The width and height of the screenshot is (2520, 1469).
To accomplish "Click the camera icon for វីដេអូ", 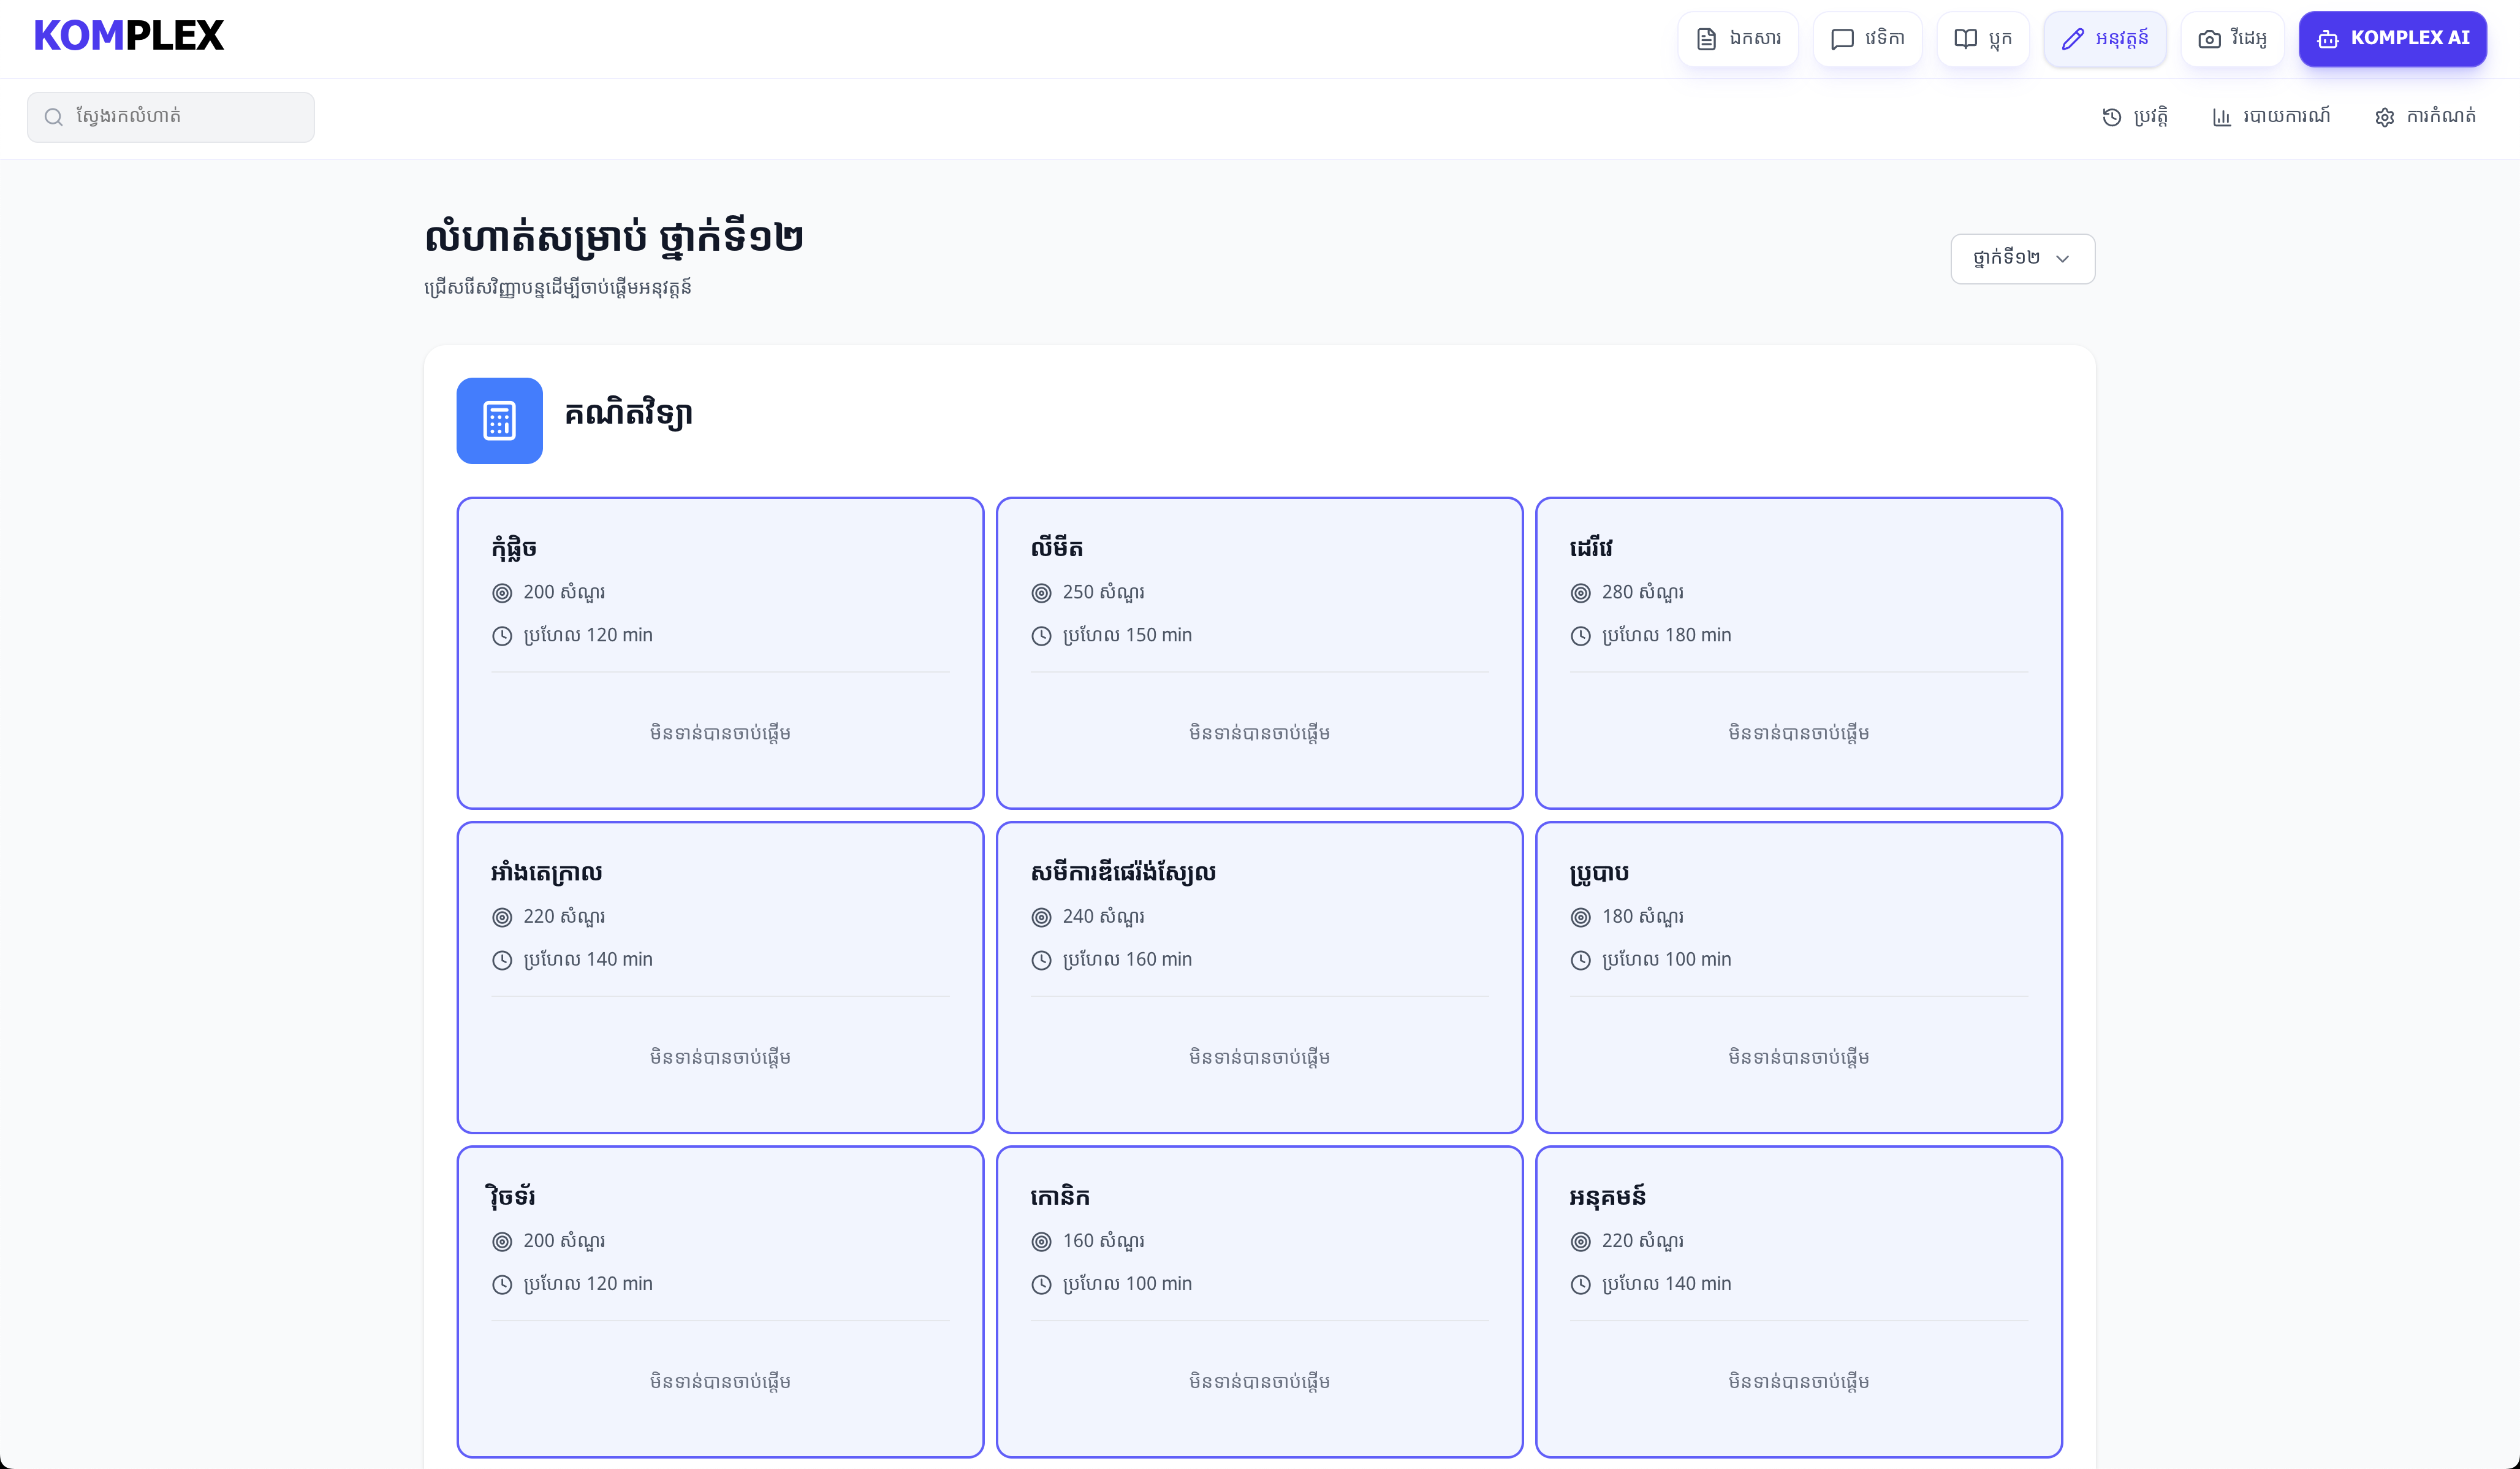I will [x=2209, y=39].
